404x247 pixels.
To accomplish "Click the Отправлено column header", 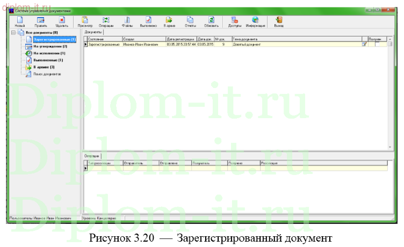I will 175,163.
